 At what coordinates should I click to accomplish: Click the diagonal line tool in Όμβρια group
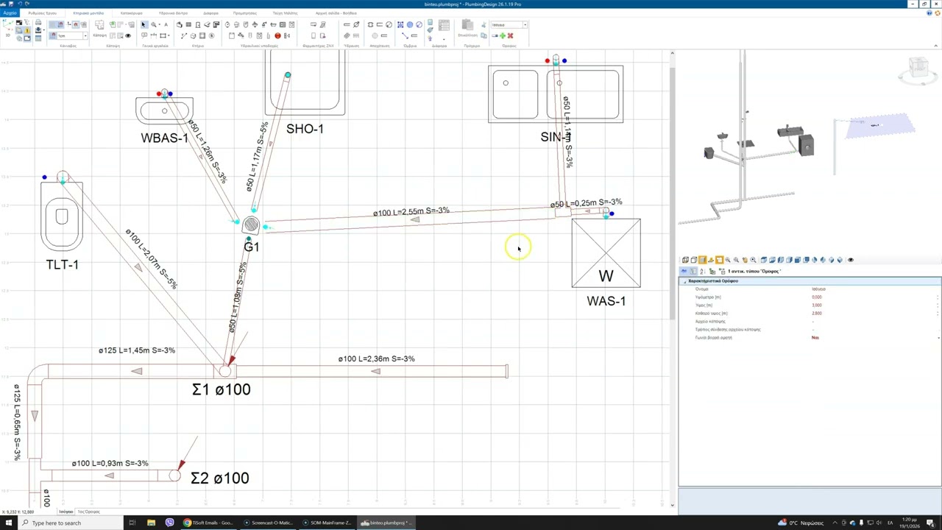point(406,35)
